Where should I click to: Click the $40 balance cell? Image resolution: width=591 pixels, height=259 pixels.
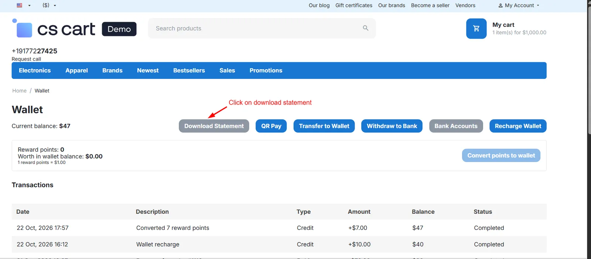click(x=418, y=244)
